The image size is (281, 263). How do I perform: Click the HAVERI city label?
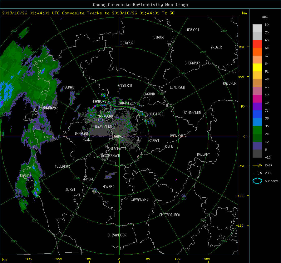[108, 187]
